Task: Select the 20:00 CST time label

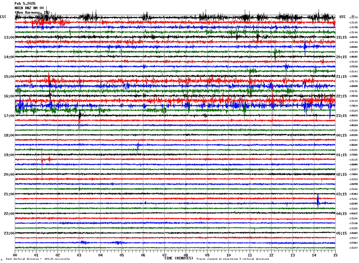Action: [x=9, y=175]
